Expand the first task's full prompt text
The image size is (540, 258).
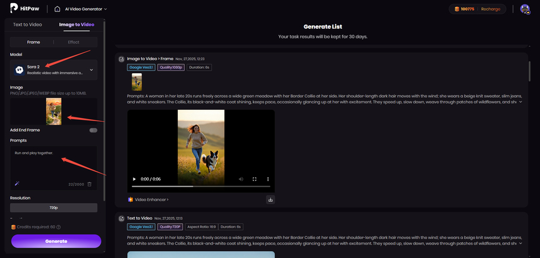tap(520, 102)
